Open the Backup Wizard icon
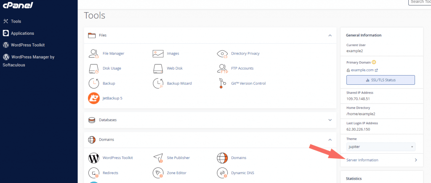Image resolution: width=431 pixels, height=183 pixels. (158, 83)
